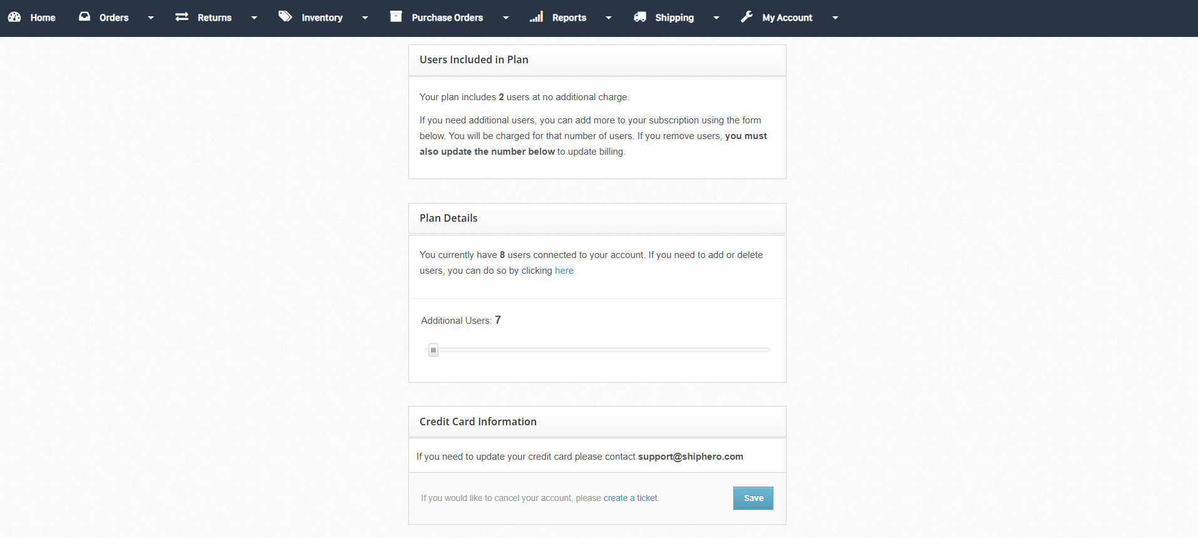Expand the Returns dropdown arrow
1198x538 pixels.
click(x=254, y=18)
